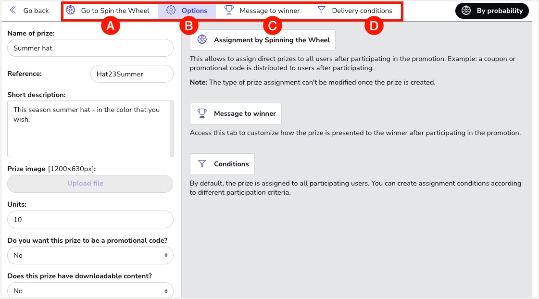539x299 pixels.
Task: Switch to the Message to winner tab
Action: [x=269, y=11]
